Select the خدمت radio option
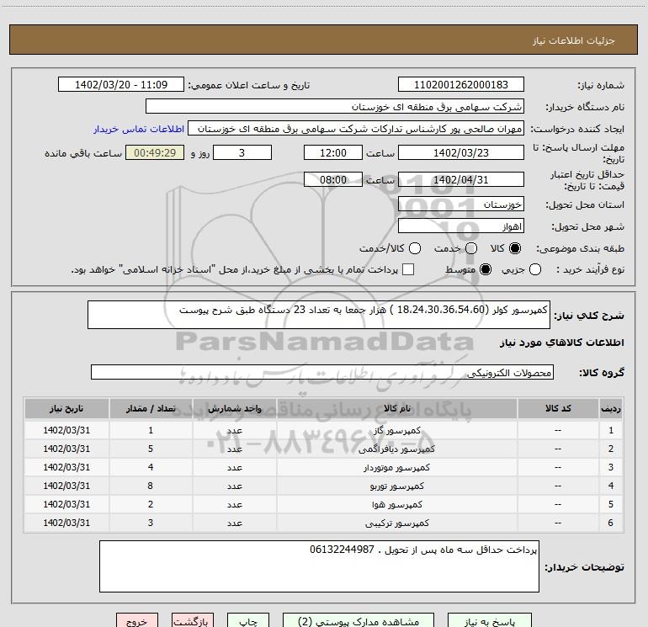 point(470,249)
